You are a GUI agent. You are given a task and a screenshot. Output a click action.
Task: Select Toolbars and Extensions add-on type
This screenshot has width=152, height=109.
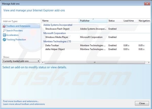(x=21, y=26)
